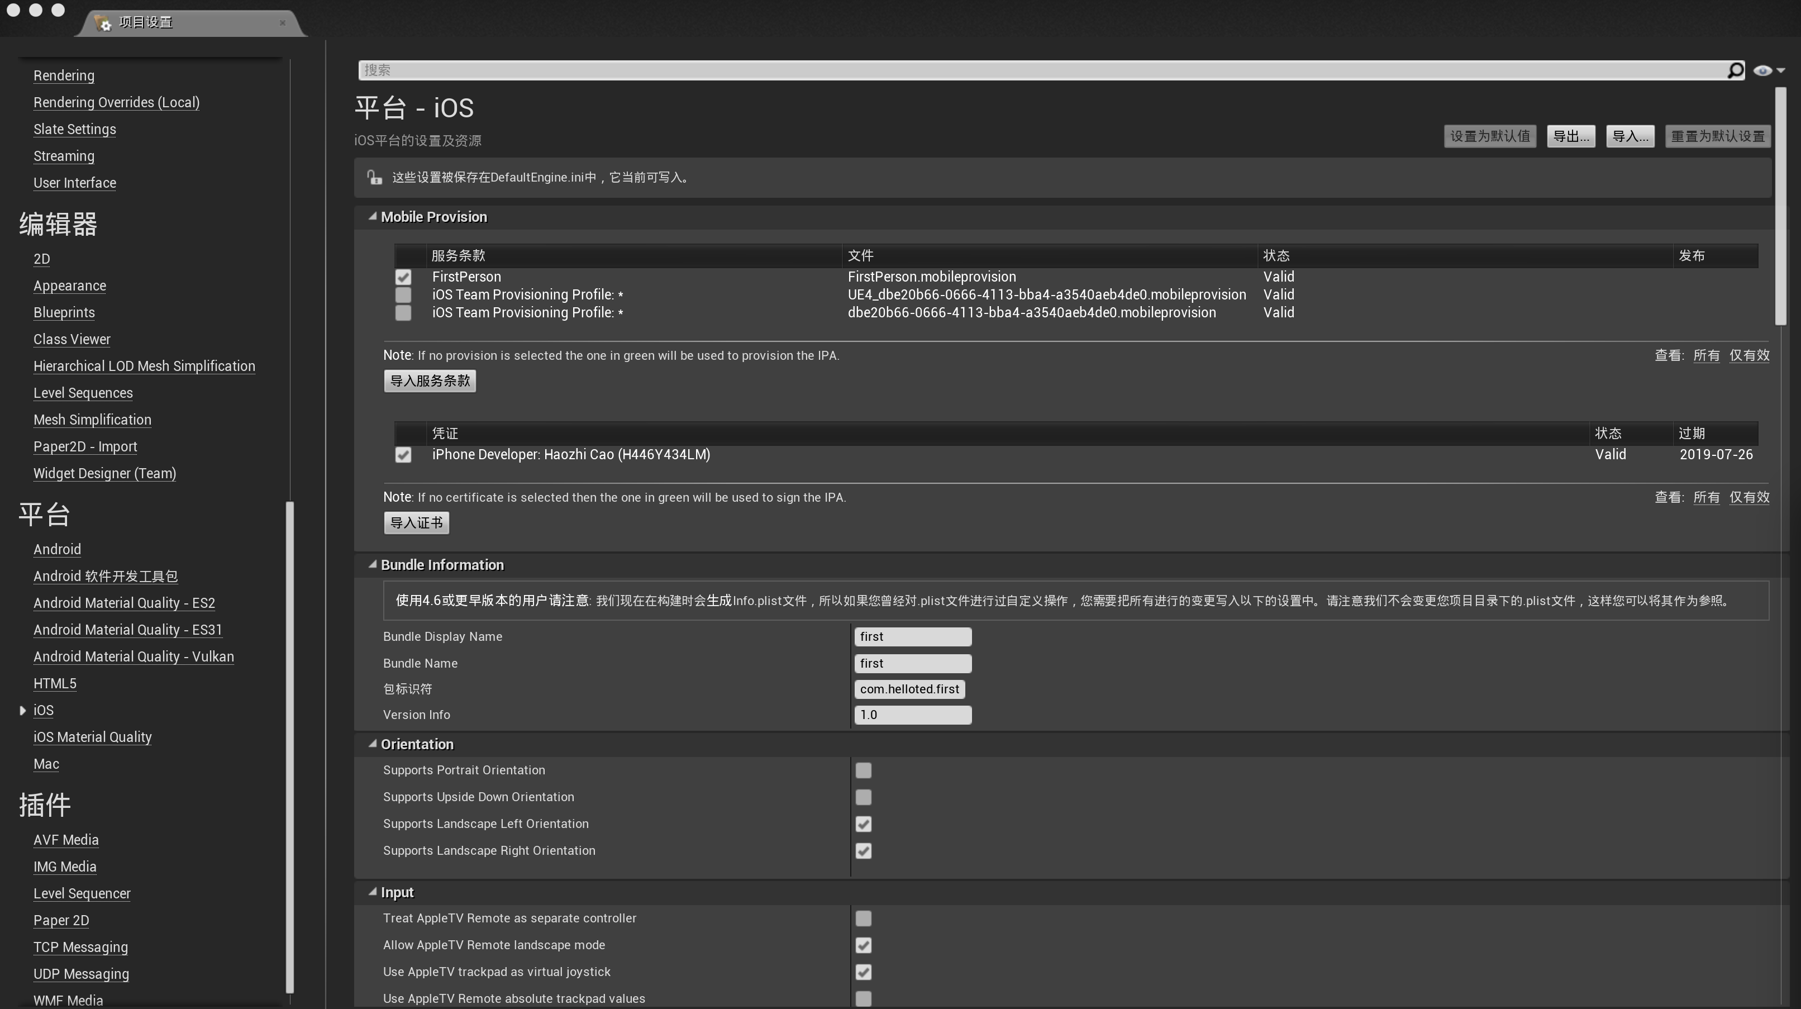Collapse the Orientation section
This screenshot has width=1801, height=1009.
tap(373, 744)
